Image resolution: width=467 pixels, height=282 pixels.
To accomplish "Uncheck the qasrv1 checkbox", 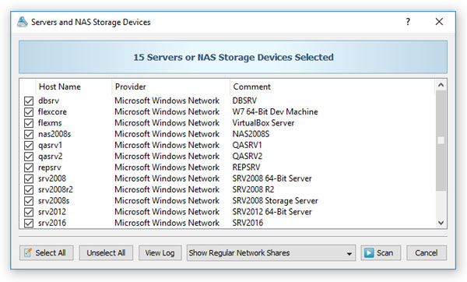I will click(x=29, y=145).
